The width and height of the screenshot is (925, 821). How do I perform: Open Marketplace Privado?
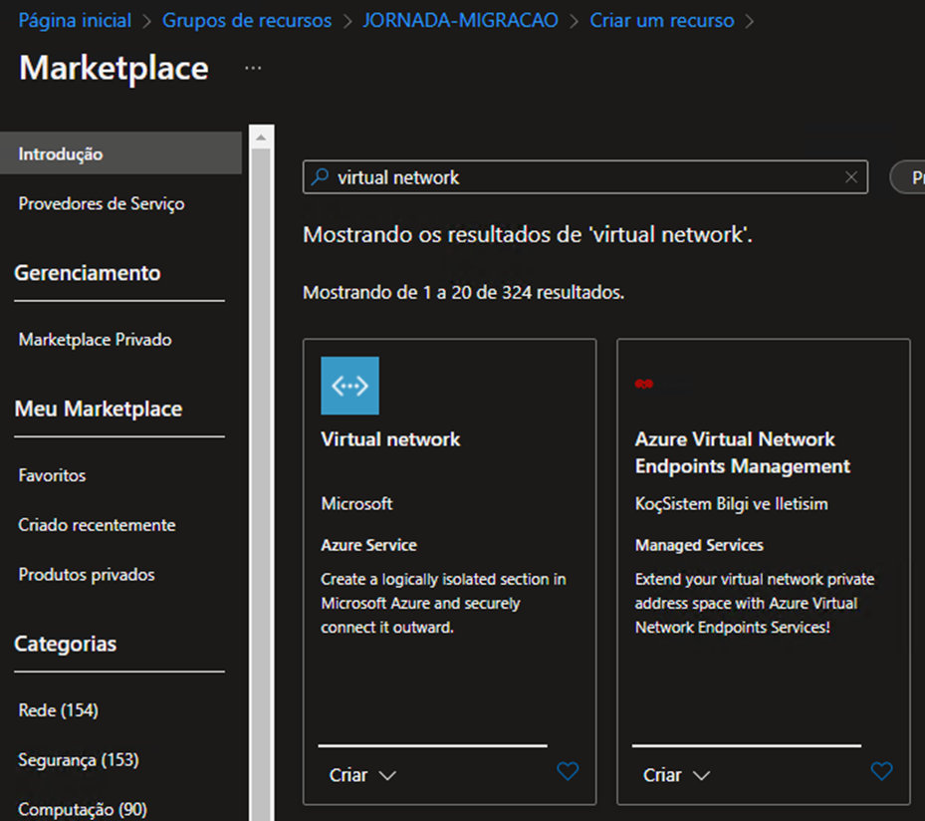[x=95, y=340]
